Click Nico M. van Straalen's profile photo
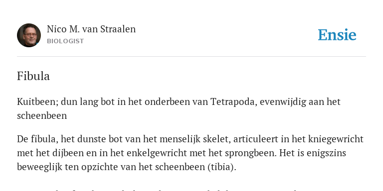This screenshot has width=383, height=191. 29,35
